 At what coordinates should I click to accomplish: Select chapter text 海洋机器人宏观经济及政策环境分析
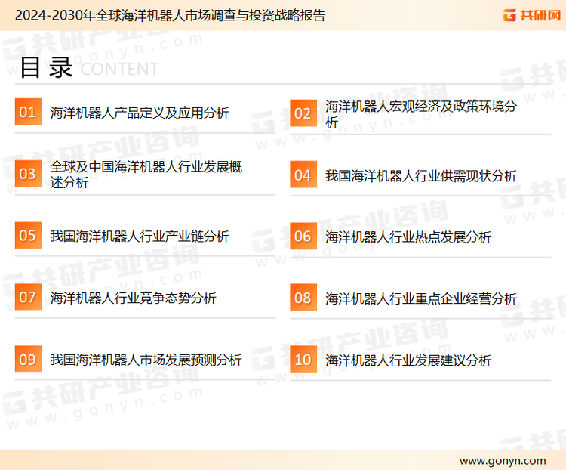coord(421,114)
